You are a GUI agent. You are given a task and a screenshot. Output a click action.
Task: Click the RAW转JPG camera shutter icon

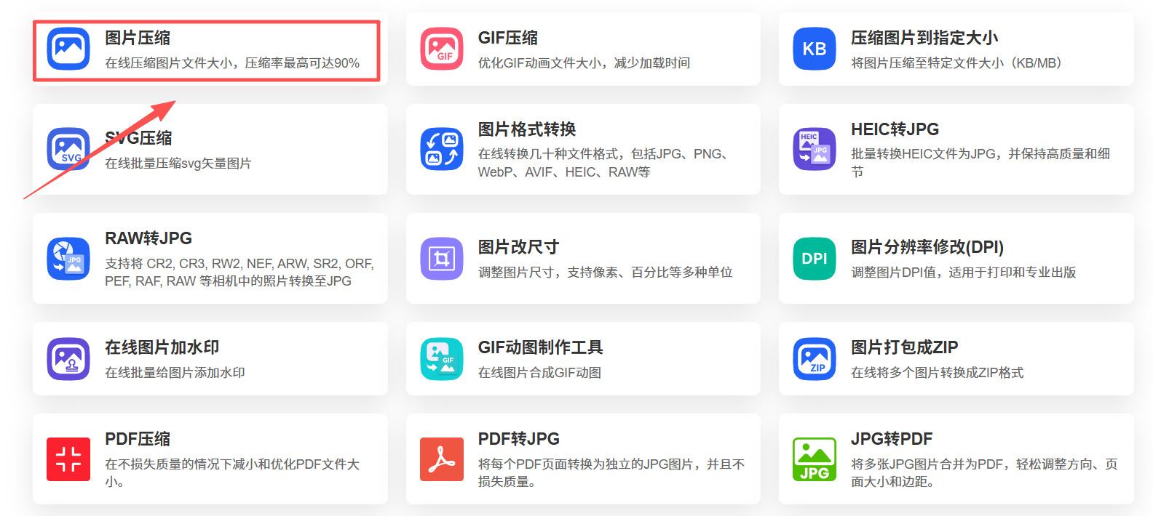[x=68, y=258]
